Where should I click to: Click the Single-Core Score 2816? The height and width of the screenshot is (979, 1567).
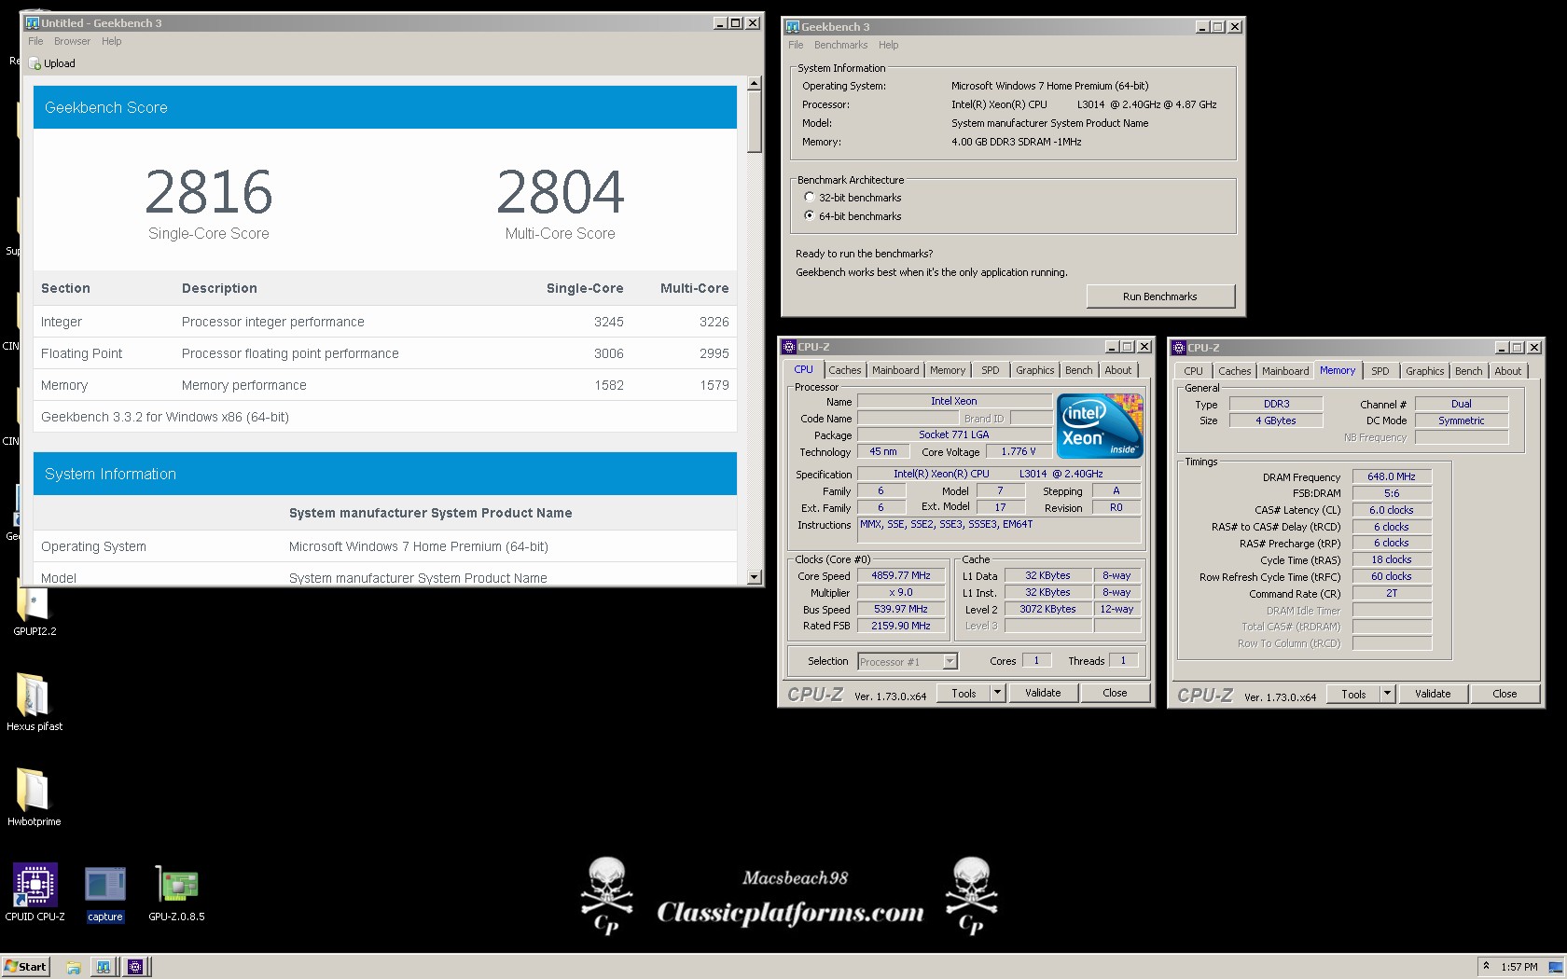tap(209, 191)
